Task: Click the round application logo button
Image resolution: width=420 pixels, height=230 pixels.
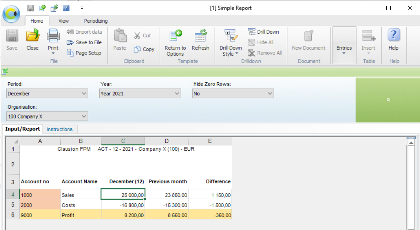Action: point(11,14)
